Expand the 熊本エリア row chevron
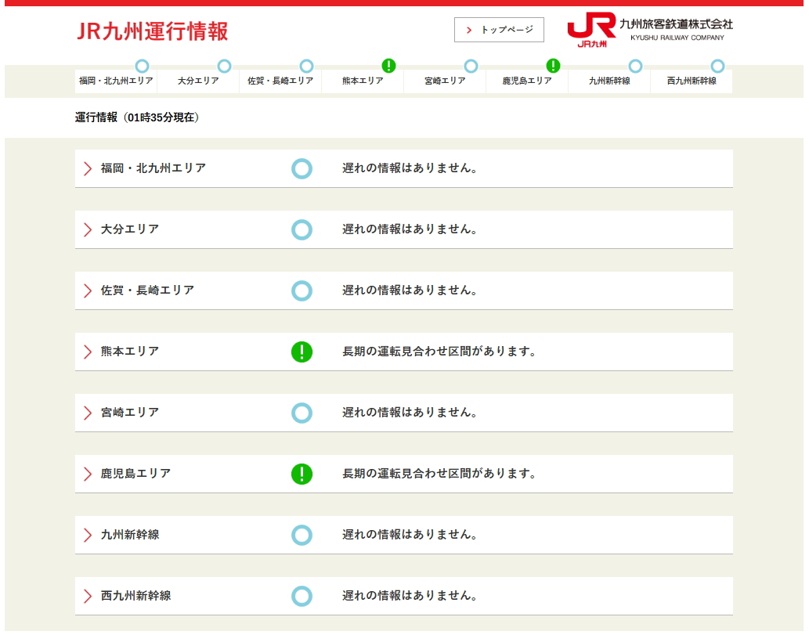This screenshot has height=635, width=809. [x=88, y=352]
